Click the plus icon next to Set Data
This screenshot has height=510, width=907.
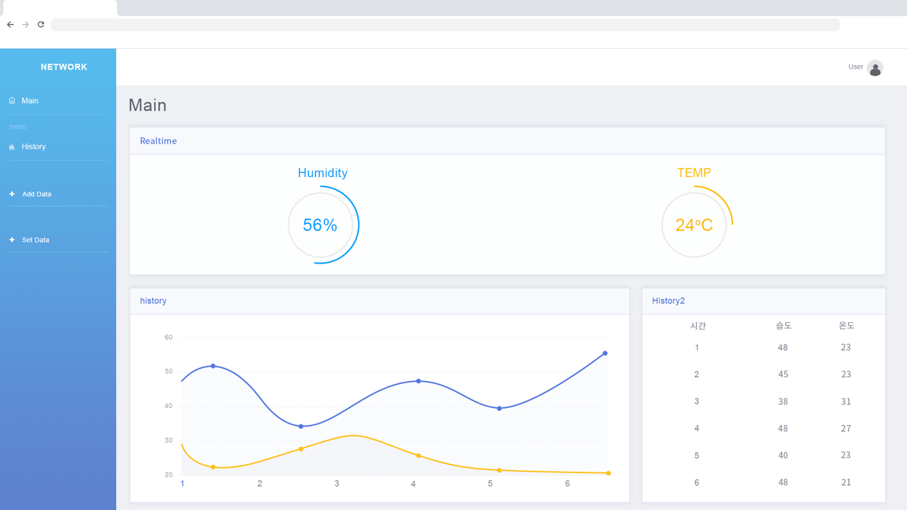coord(11,239)
